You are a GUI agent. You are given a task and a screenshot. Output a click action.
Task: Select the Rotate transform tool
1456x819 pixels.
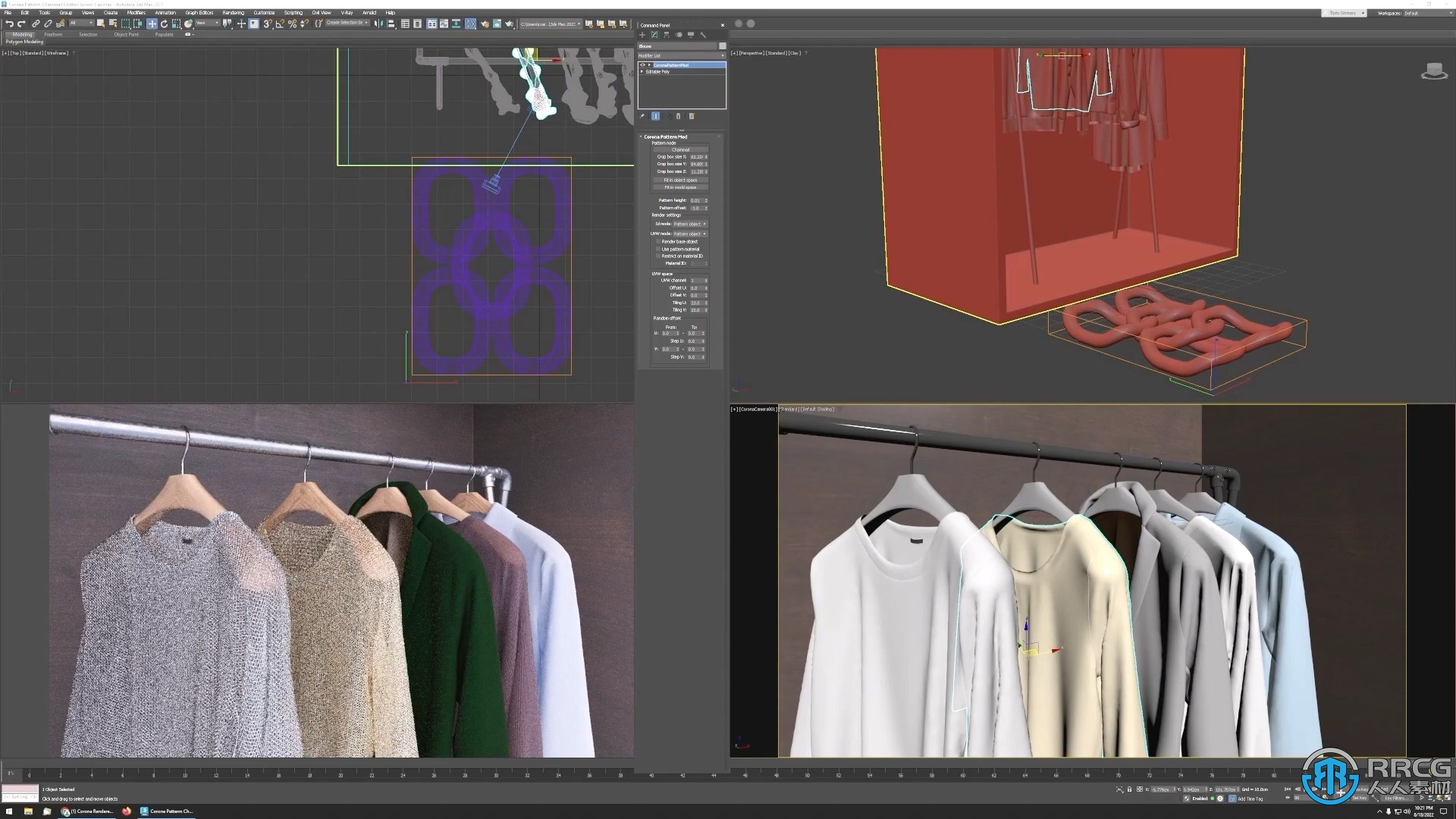click(x=164, y=24)
